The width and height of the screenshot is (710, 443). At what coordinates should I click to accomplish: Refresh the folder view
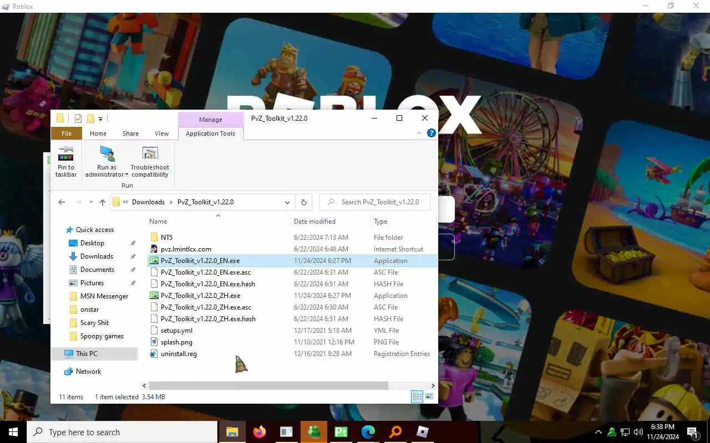click(x=303, y=202)
